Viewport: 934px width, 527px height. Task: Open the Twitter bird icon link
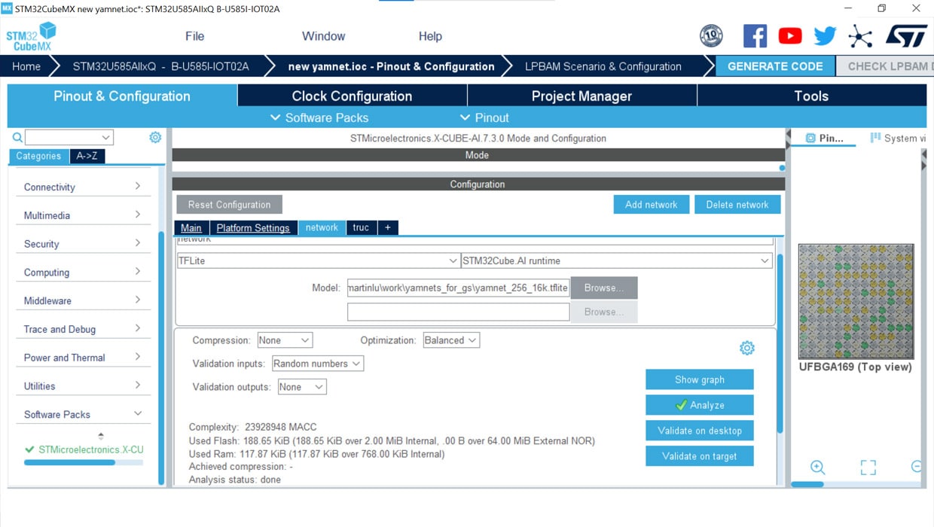pyautogui.click(x=825, y=36)
